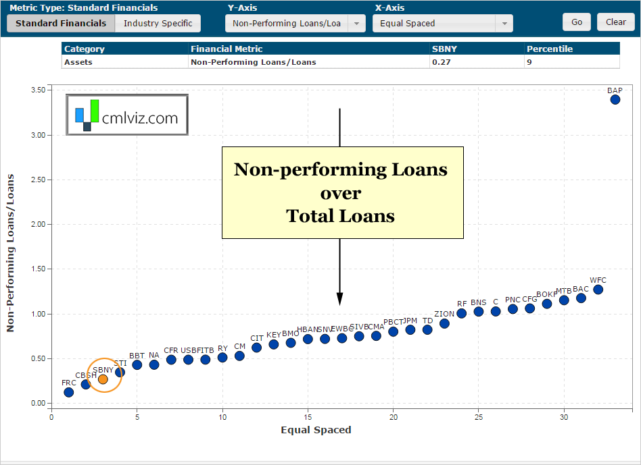Click the USB data point
This screenshot has width=641, height=465.
[188, 359]
